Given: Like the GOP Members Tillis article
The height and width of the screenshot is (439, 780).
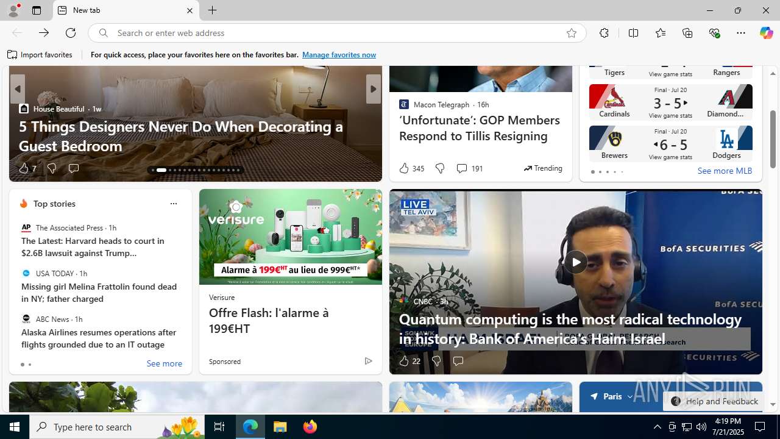Looking at the screenshot, I should [x=411, y=168].
